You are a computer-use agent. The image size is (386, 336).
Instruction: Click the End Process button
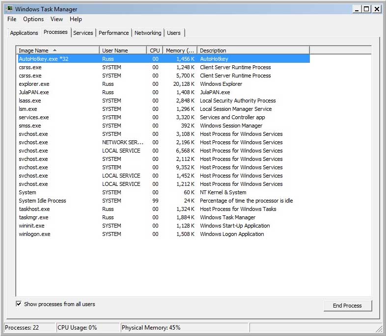point(347,306)
